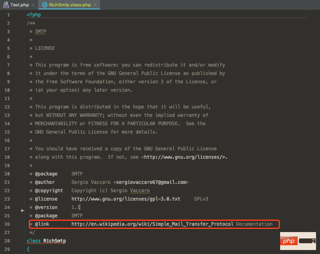320x254 pixels.
Task: Click the gutter arrow marker near line 25
Action: click(22, 211)
